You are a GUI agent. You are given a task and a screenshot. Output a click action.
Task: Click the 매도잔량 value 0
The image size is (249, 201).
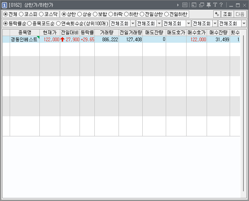[x=164, y=39]
